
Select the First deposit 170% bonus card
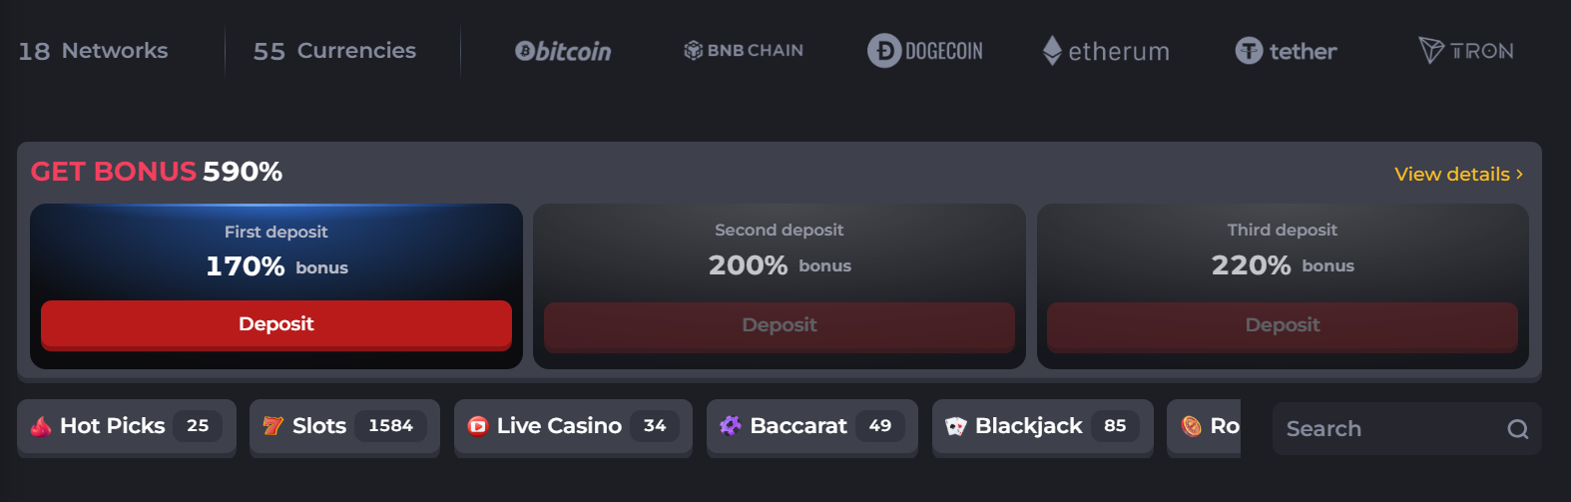[276, 286]
